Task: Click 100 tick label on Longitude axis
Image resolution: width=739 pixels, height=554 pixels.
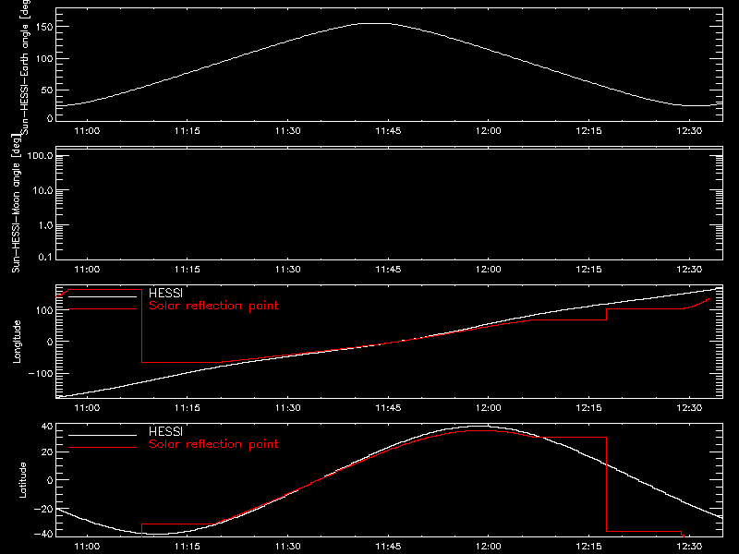Action: [x=43, y=310]
